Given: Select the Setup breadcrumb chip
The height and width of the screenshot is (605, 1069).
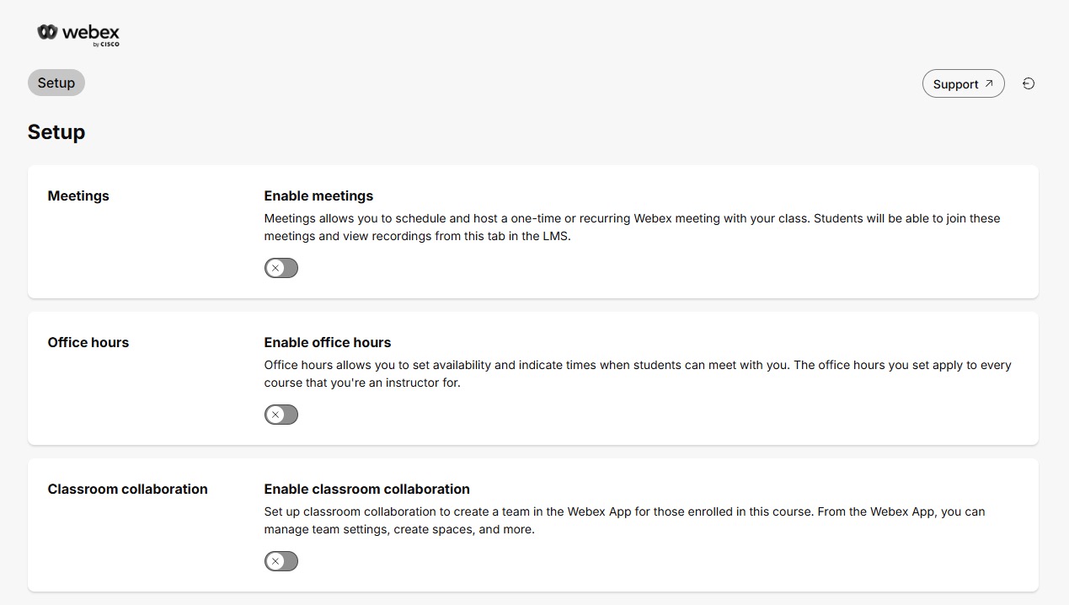Looking at the screenshot, I should [x=56, y=82].
